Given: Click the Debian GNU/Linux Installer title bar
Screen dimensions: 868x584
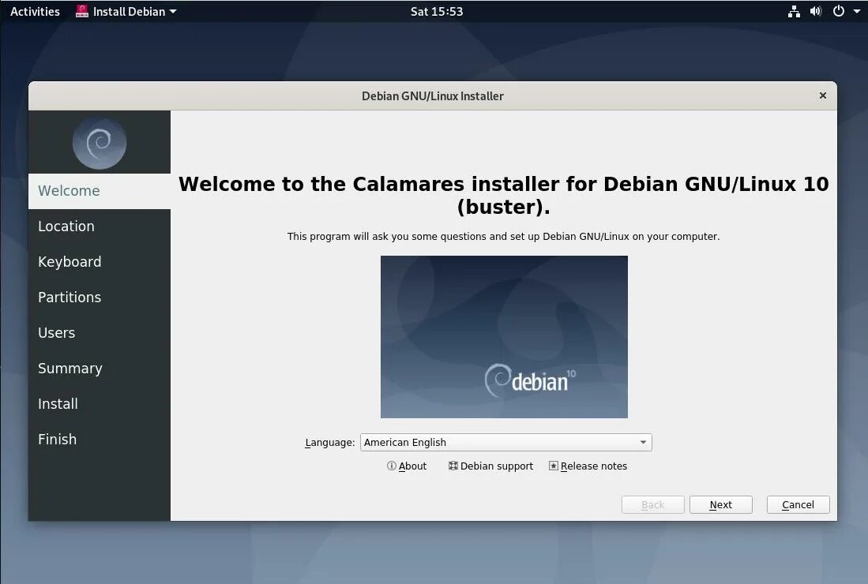Looking at the screenshot, I should 432,95.
